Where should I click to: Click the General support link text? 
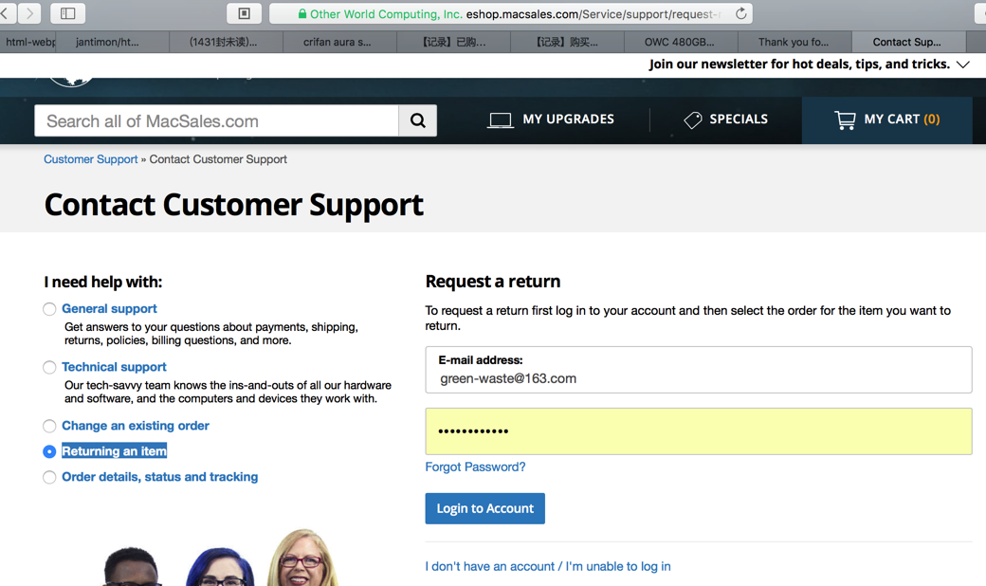pyautogui.click(x=109, y=309)
